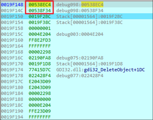Select stack address 0019F180

click(x=12, y=87)
